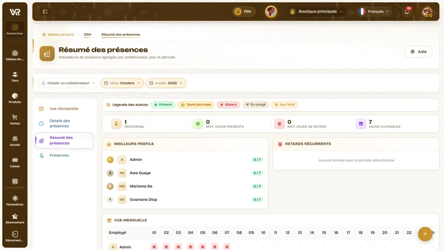Click Admin's absent marker for day 07
444x250 pixels.
(227, 247)
